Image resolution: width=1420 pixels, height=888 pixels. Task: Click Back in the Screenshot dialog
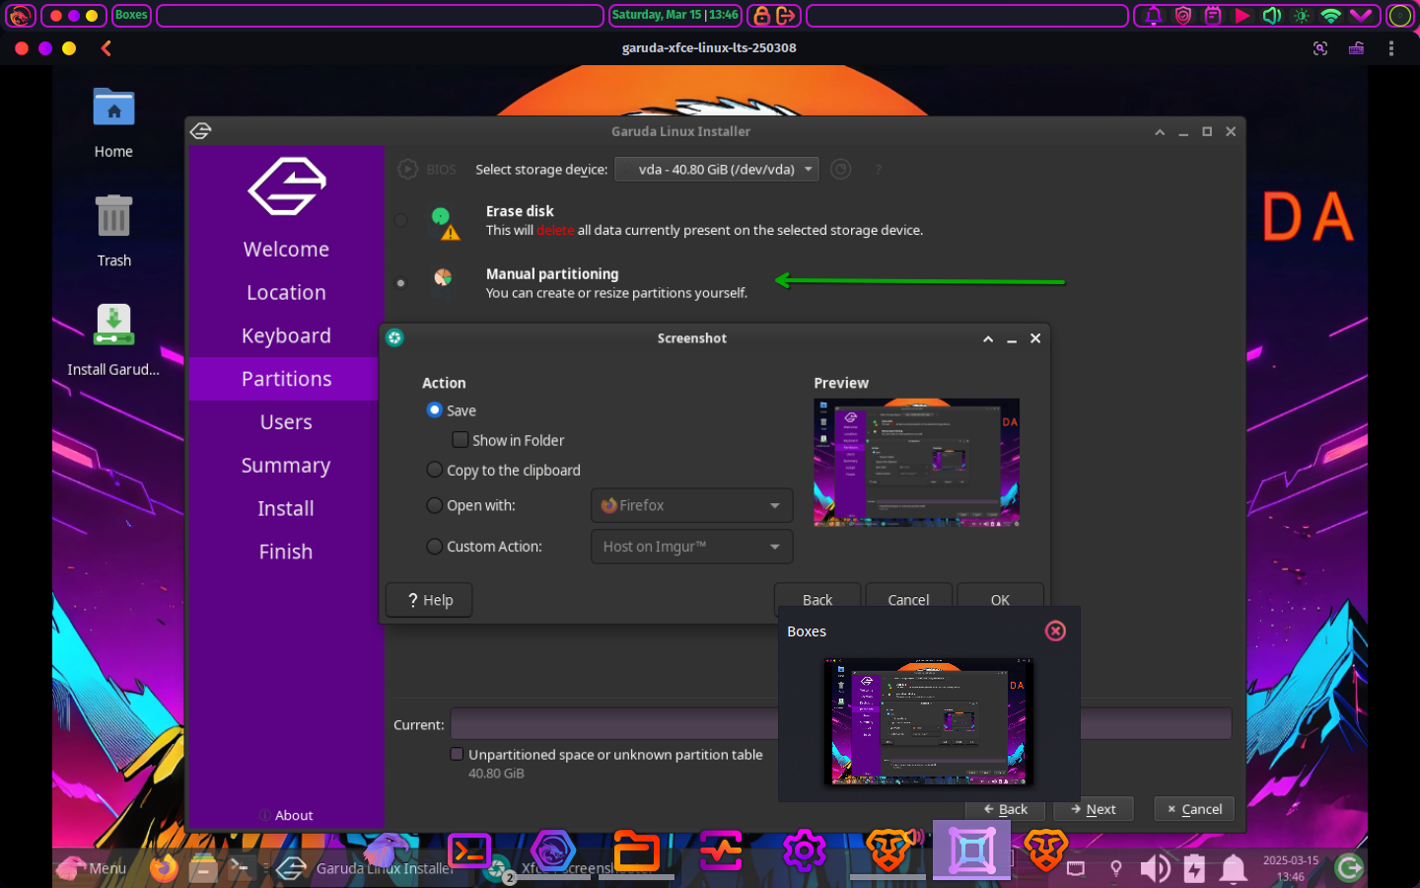pyautogui.click(x=817, y=597)
